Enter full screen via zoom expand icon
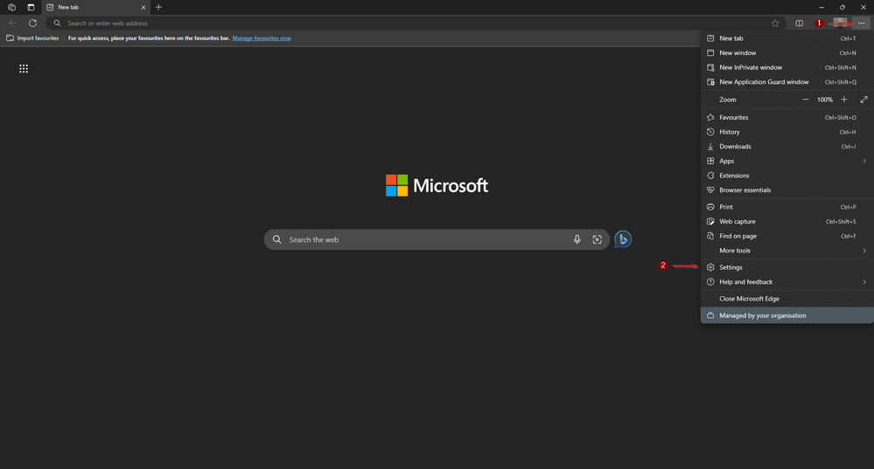 pyautogui.click(x=864, y=100)
